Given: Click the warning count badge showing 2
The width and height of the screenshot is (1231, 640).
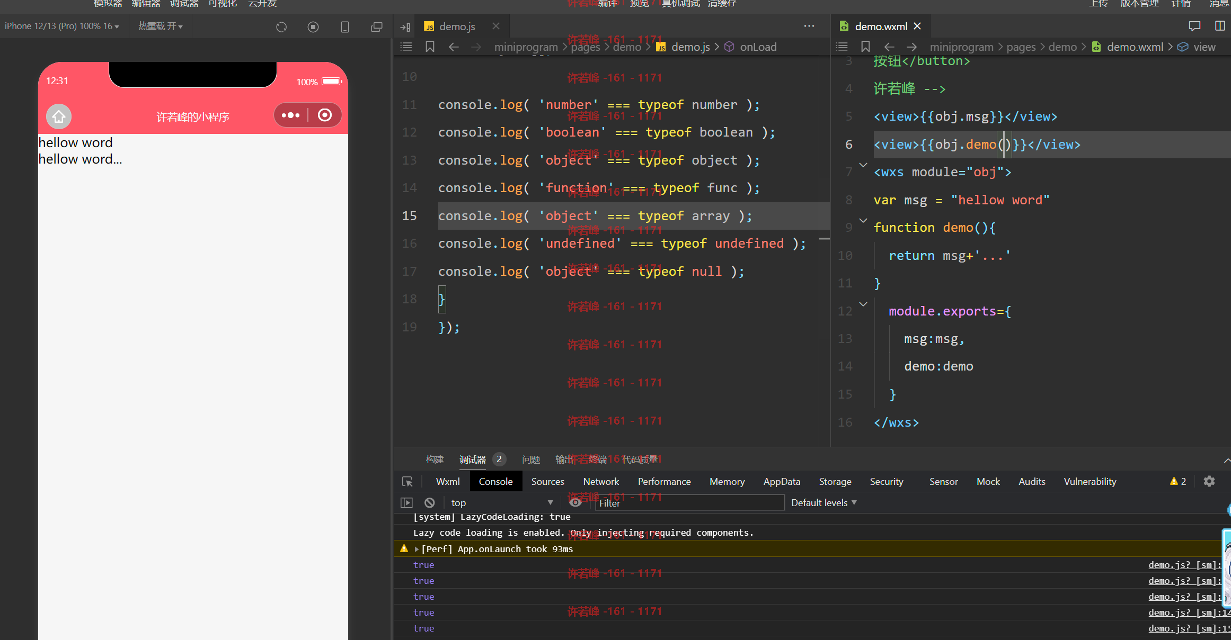Looking at the screenshot, I should (x=1178, y=481).
